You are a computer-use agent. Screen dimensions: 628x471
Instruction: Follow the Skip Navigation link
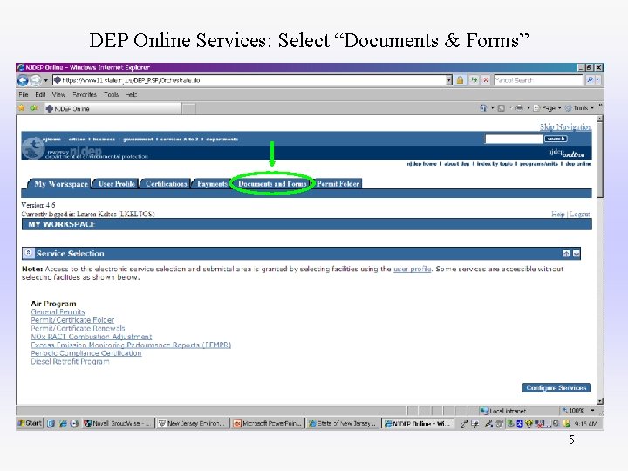(565, 126)
